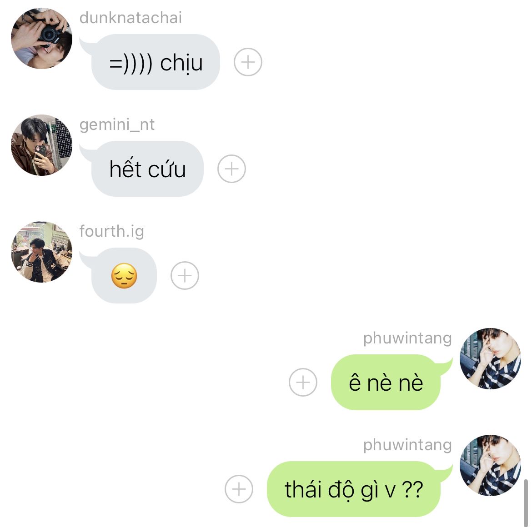Open phuwintang's avatar beside "thái độ gì v ??"

pos(490,465)
